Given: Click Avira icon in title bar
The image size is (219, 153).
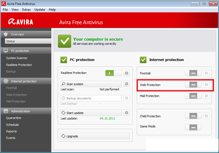Looking at the screenshot, I should 4,4.
